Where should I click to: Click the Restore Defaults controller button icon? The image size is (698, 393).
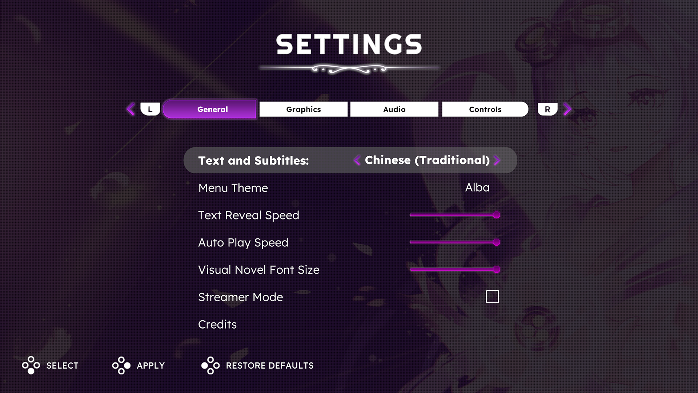tap(210, 365)
